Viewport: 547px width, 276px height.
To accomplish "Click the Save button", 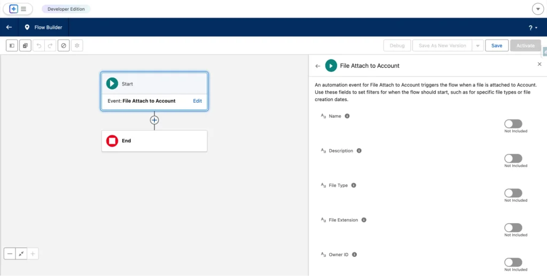I will tap(497, 46).
